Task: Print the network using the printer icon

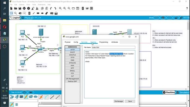Action: point(24,8)
